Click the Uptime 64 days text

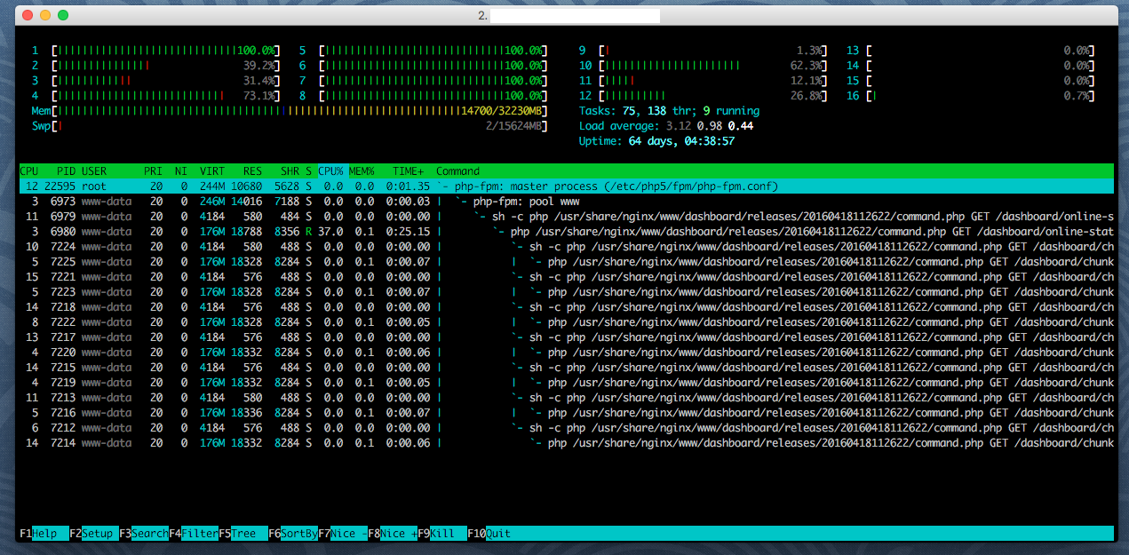pos(656,141)
